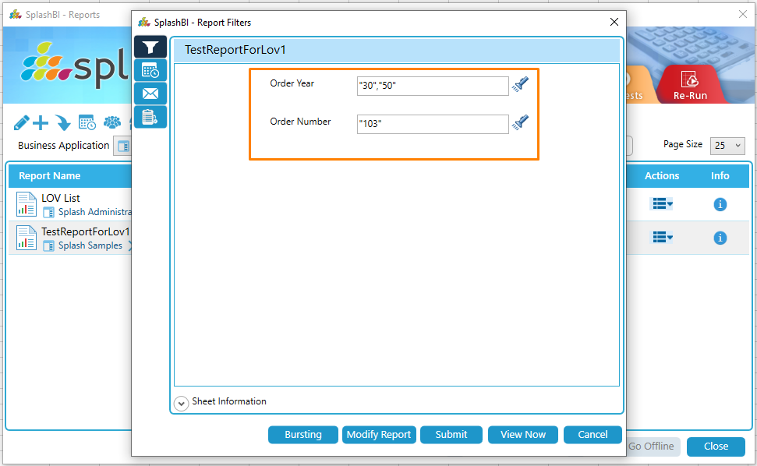757x466 pixels.
Task: Click the pencil edit icon in Reports toolbar
Action: click(21, 122)
